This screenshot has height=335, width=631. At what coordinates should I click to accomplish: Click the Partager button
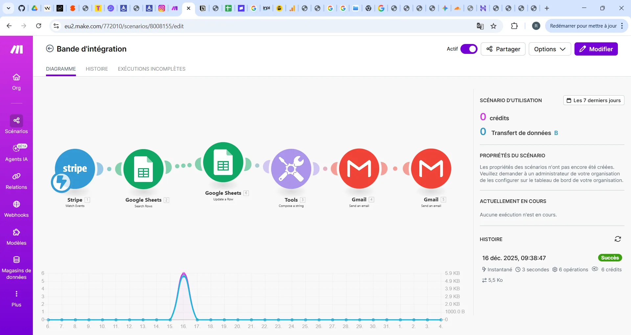503,49
